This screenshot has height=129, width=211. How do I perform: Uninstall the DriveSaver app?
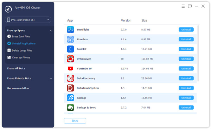coord(186,59)
